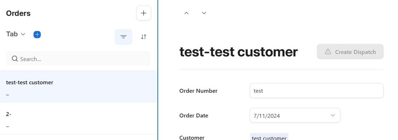
Task: Click the Order Number field containing test
Action: (x=317, y=91)
